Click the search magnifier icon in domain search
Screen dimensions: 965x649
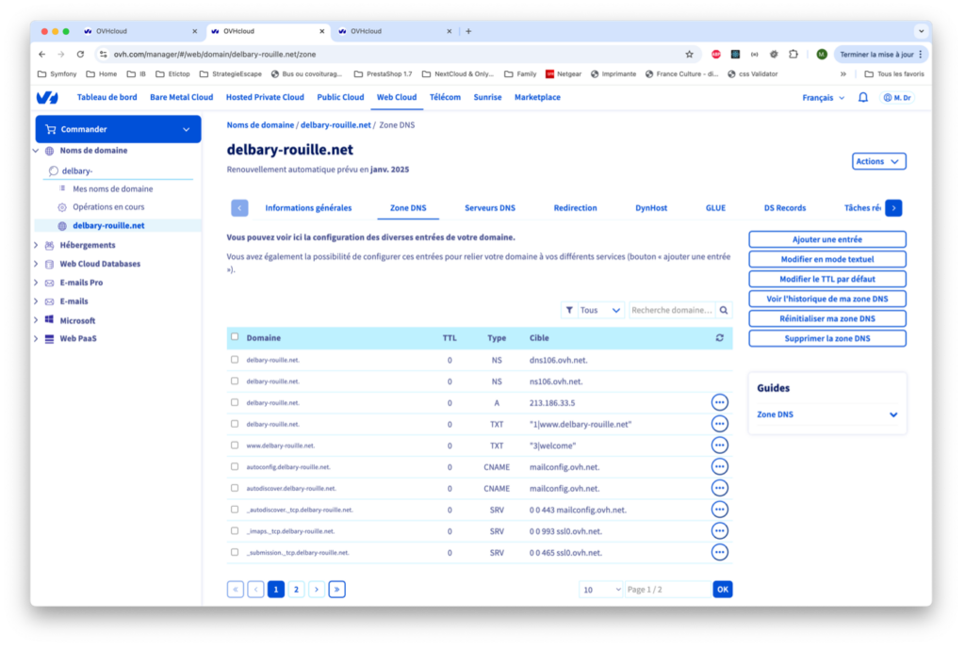pos(724,310)
